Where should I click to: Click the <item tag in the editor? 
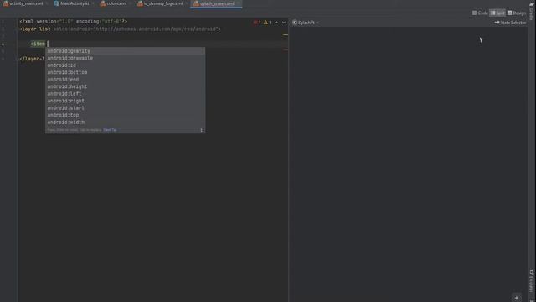[38, 44]
